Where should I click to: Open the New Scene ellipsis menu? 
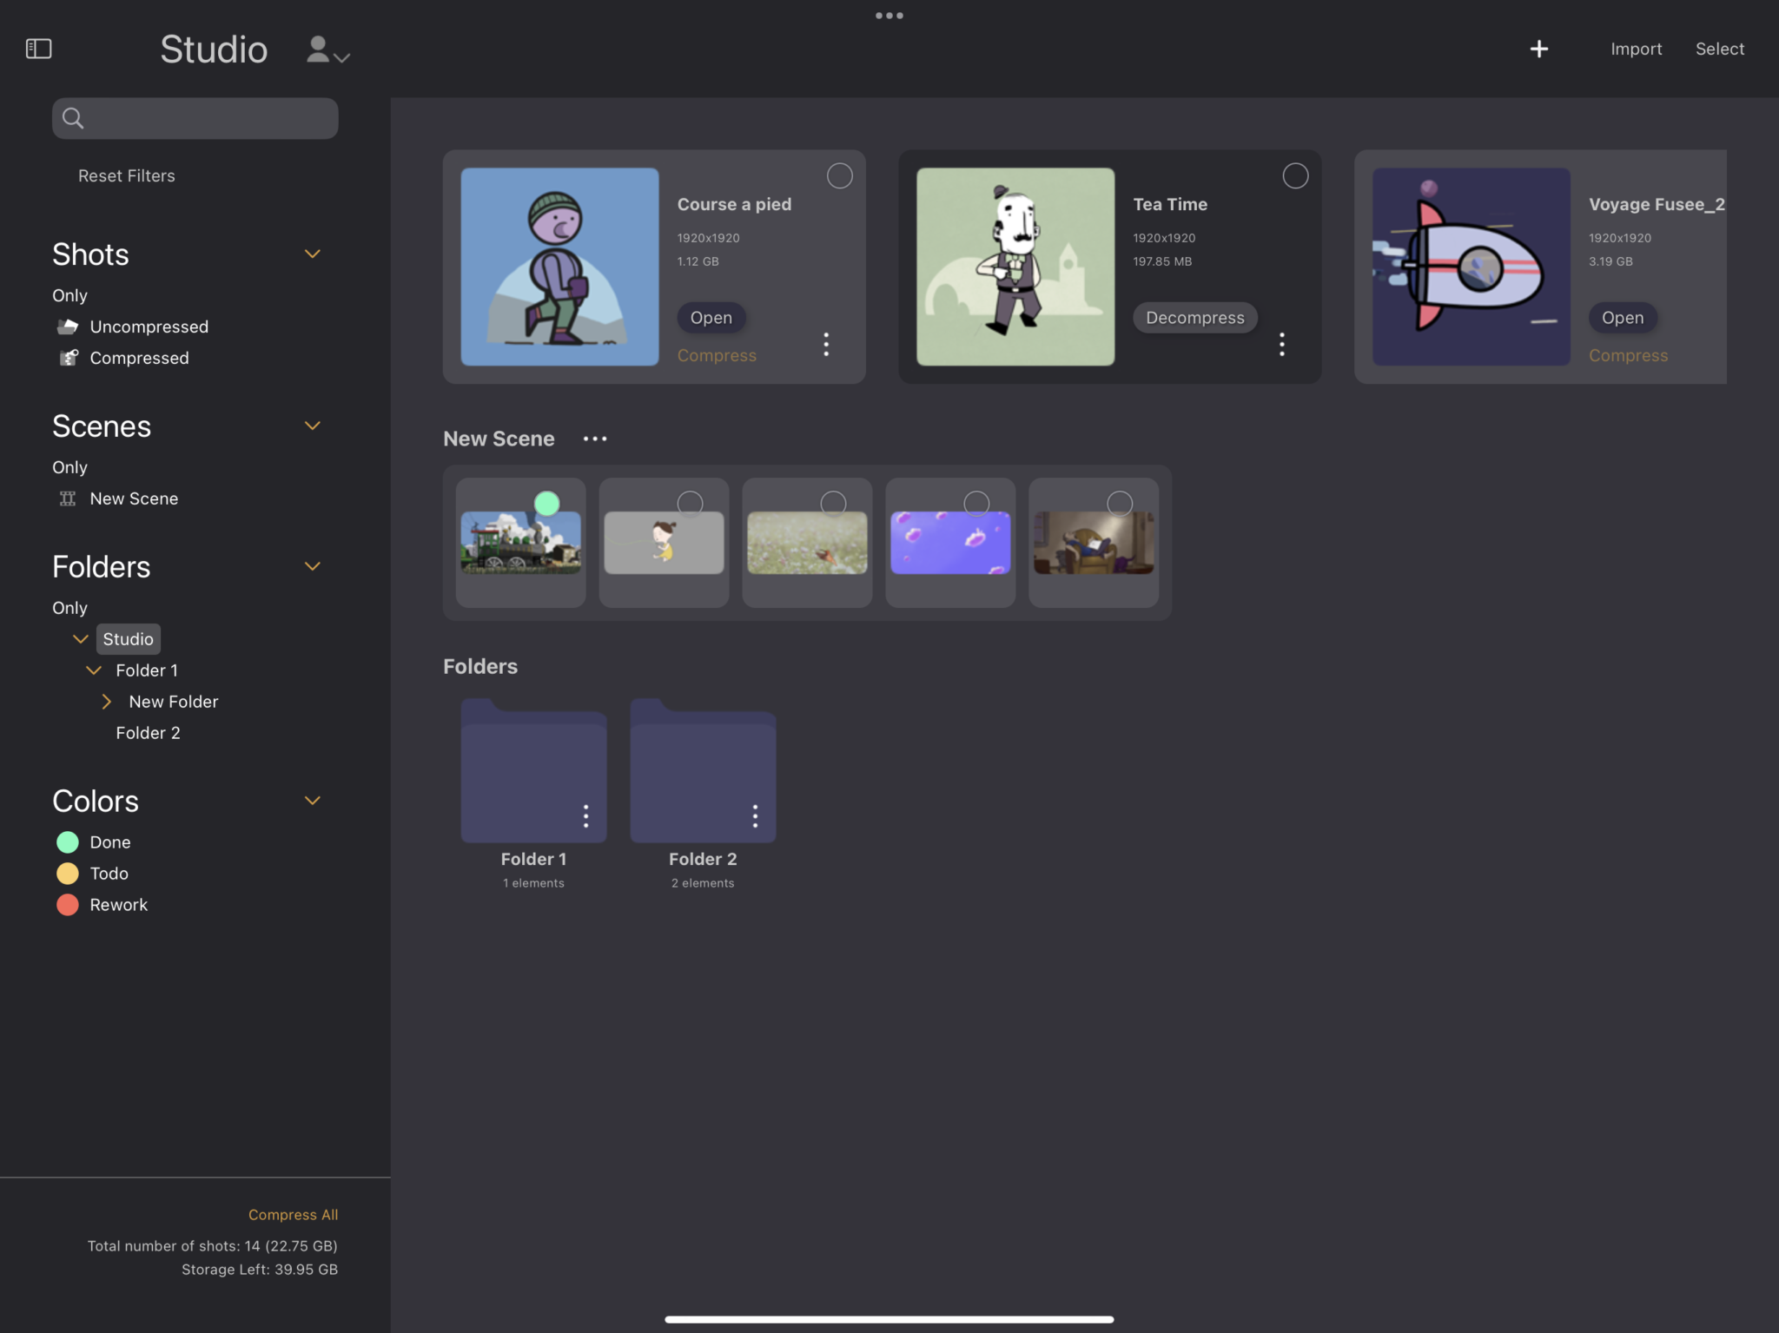click(x=594, y=439)
